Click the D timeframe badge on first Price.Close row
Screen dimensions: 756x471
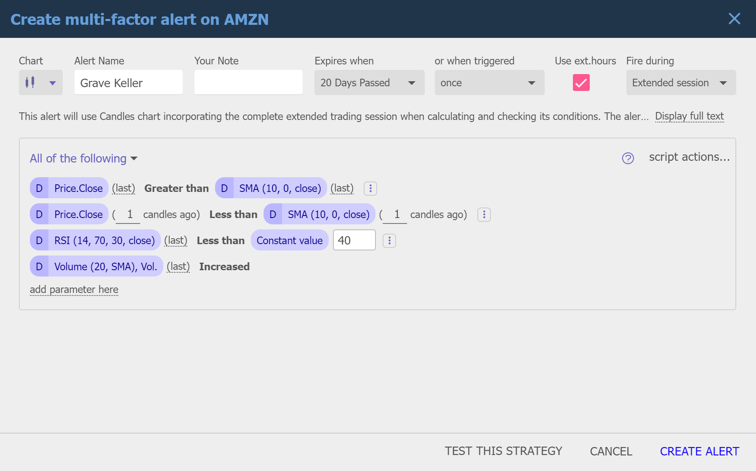(x=39, y=188)
